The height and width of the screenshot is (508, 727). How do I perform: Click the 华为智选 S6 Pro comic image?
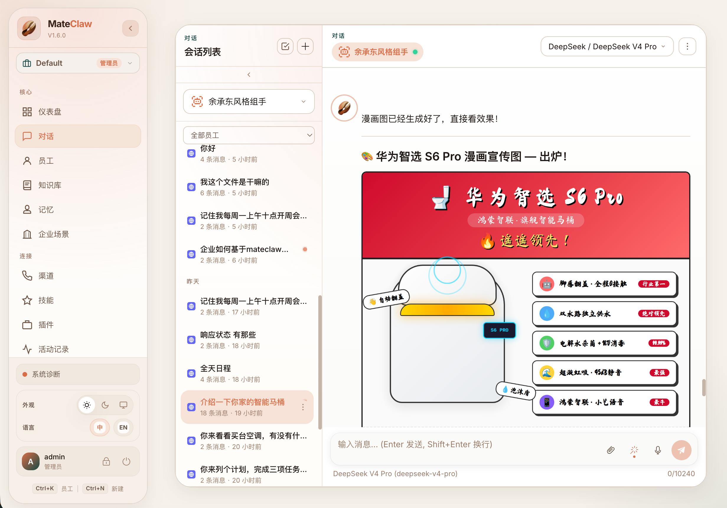526,299
